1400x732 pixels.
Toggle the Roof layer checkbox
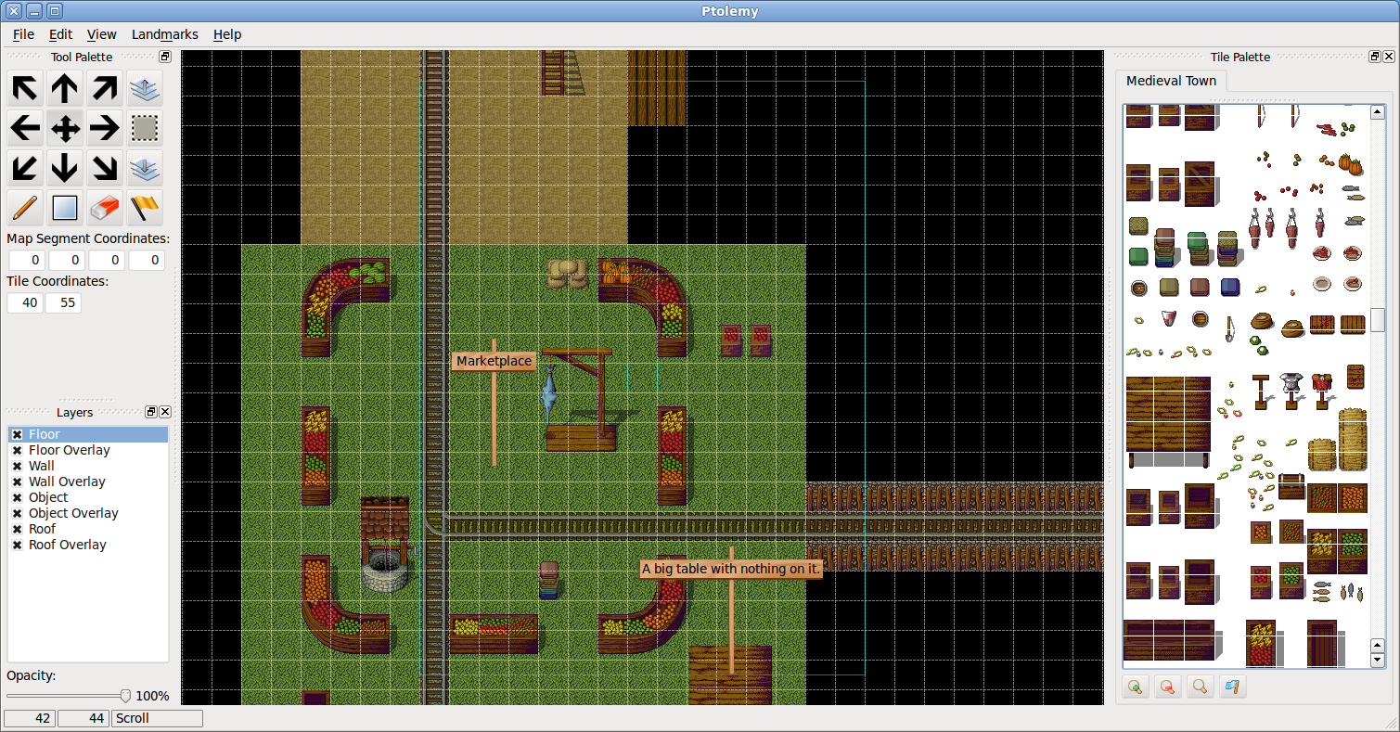click(17, 529)
